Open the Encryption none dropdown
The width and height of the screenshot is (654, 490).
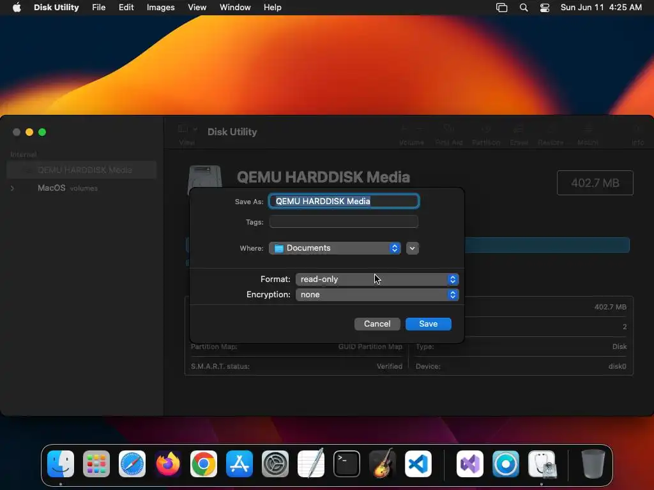[377, 295]
